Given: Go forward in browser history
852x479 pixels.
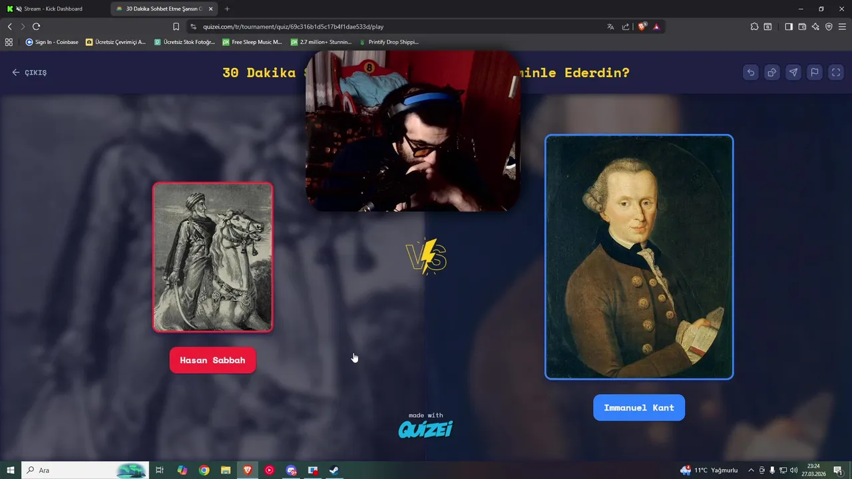Looking at the screenshot, I should (x=23, y=27).
